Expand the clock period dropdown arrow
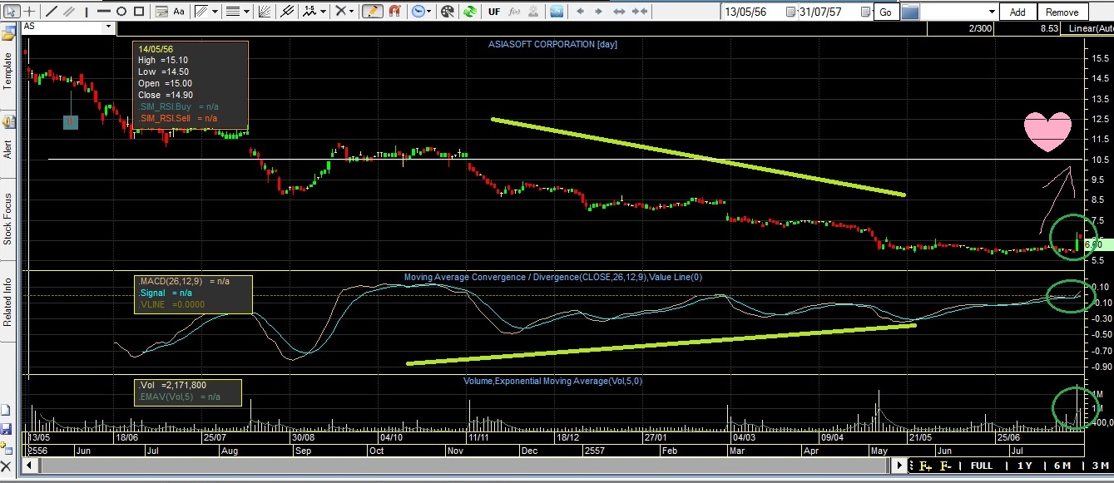The height and width of the screenshot is (483, 1114). click(x=428, y=12)
